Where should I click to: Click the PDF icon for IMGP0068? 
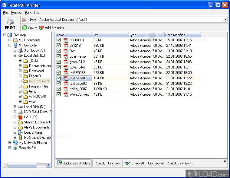pyautogui.click(x=66, y=72)
